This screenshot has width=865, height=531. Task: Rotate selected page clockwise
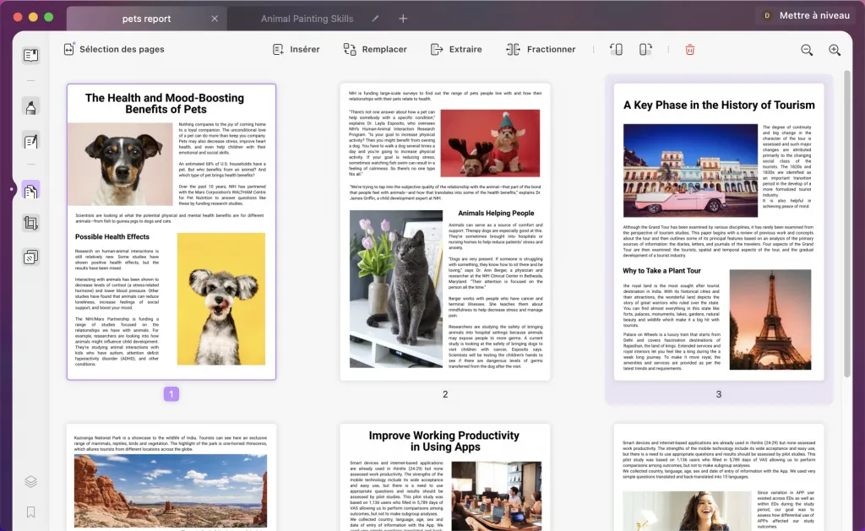pos(645,50)
